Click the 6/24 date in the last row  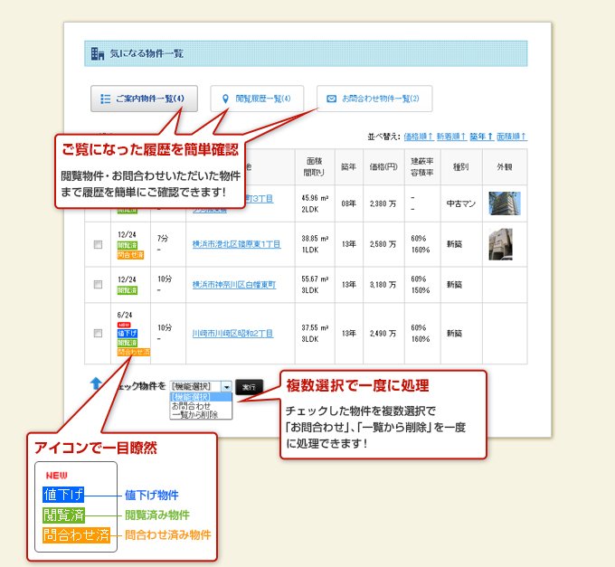[x=125, y=315]
